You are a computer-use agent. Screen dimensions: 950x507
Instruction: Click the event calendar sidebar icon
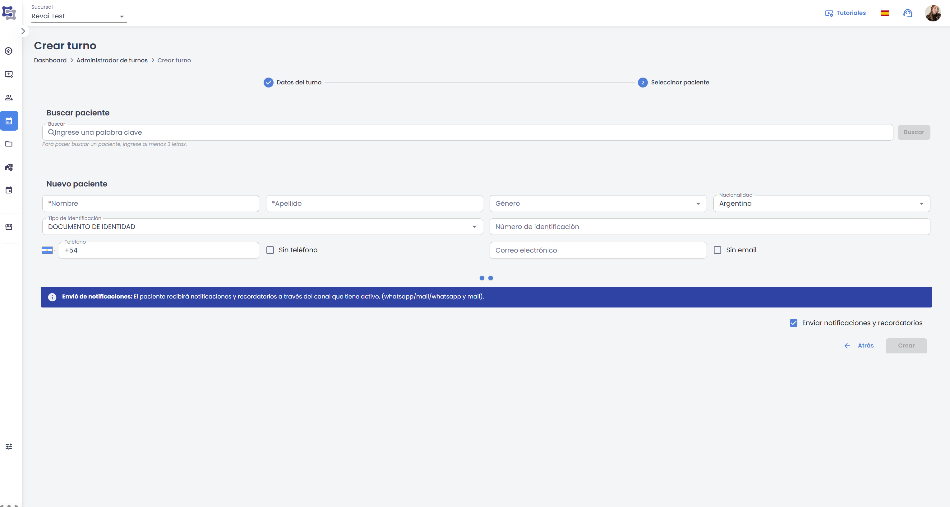pyautogui.click(x=9, y=190)
